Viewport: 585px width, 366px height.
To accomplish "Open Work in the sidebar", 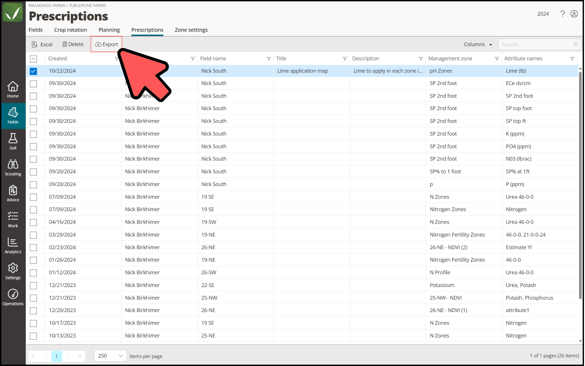I will pyautogui.click(x=13, y=220).
